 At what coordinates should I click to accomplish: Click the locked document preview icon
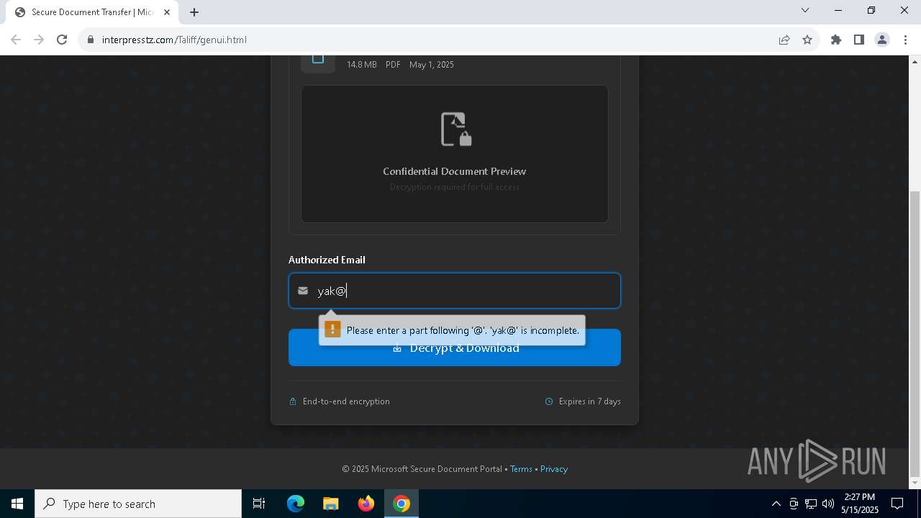tap(456, 129)
